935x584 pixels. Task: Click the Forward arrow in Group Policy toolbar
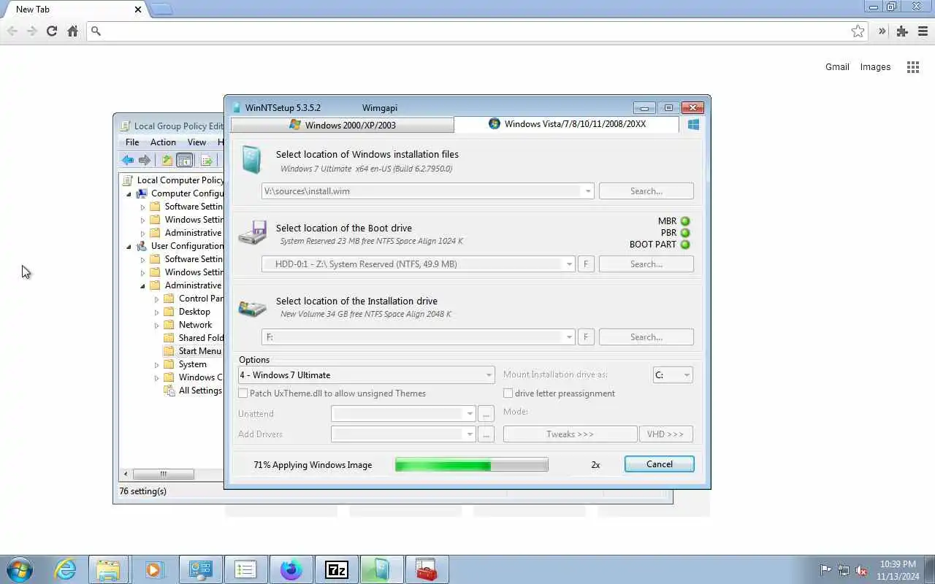point(145,161)
